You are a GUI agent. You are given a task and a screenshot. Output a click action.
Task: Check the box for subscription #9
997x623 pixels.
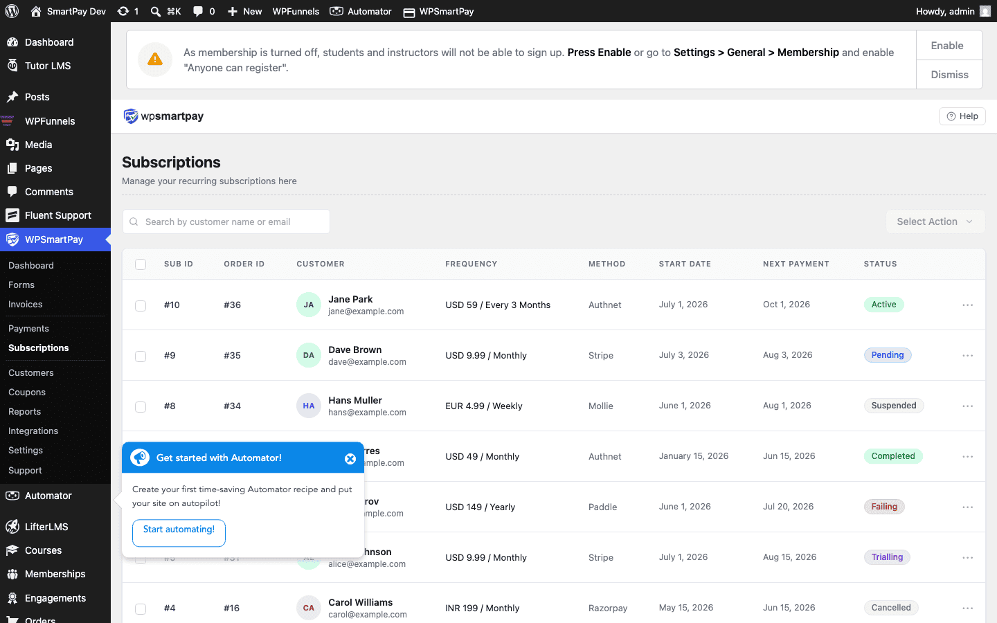[141, 356]
